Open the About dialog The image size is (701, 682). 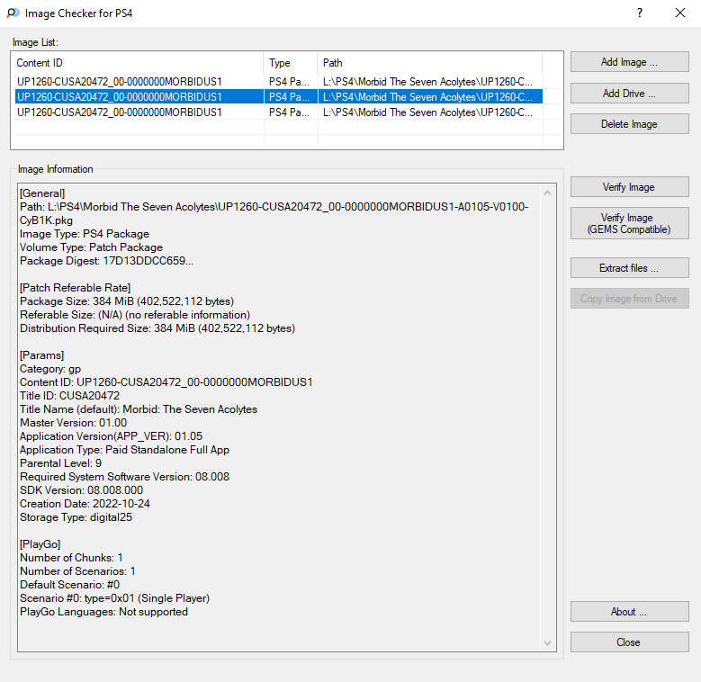(629, 612)
